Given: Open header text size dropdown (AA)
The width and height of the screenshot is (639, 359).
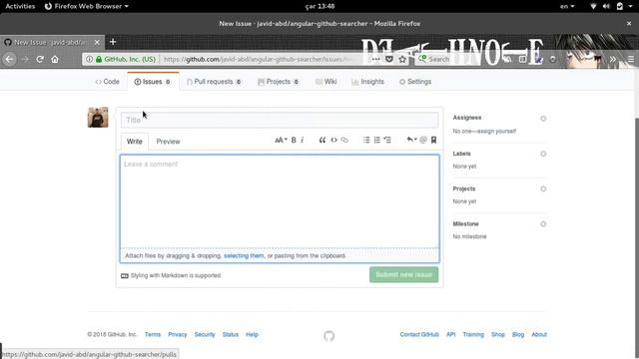Looking at the screenshot, I should point(281,140).
